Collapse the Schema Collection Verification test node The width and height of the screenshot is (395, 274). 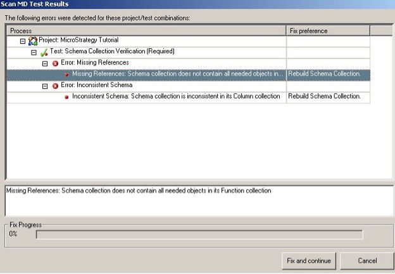coord(34,52)
